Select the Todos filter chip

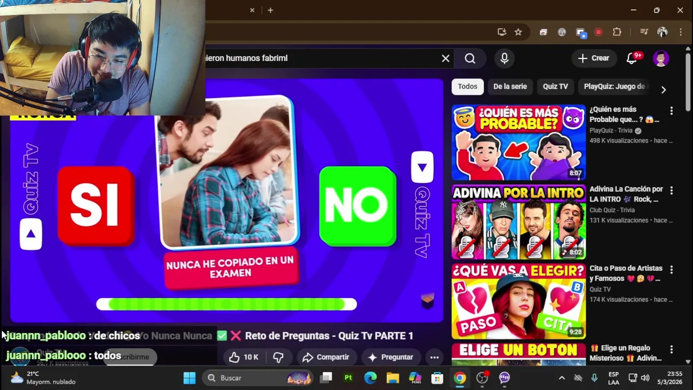point(467,86)
